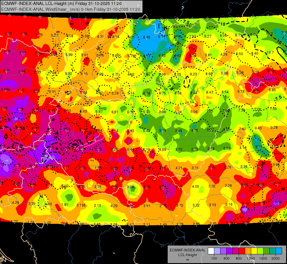Click the light lavender legend swatch
This screenshot has width=287, height=264.
click(x=217, y=251)
